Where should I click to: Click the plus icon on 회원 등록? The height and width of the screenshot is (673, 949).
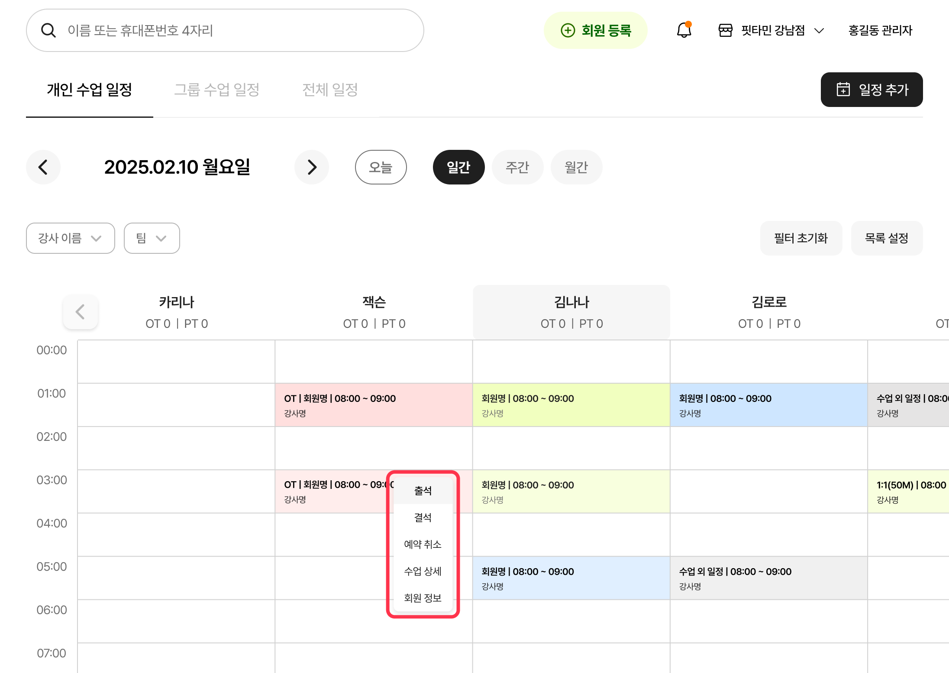[568, 30]
